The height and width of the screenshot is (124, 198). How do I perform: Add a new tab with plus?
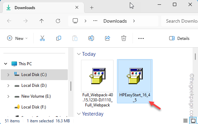pyautogui.click(x=92, y=8)
